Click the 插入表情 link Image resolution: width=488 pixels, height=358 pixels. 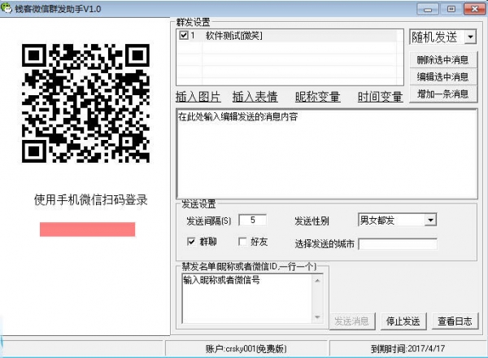coord(255,97)
